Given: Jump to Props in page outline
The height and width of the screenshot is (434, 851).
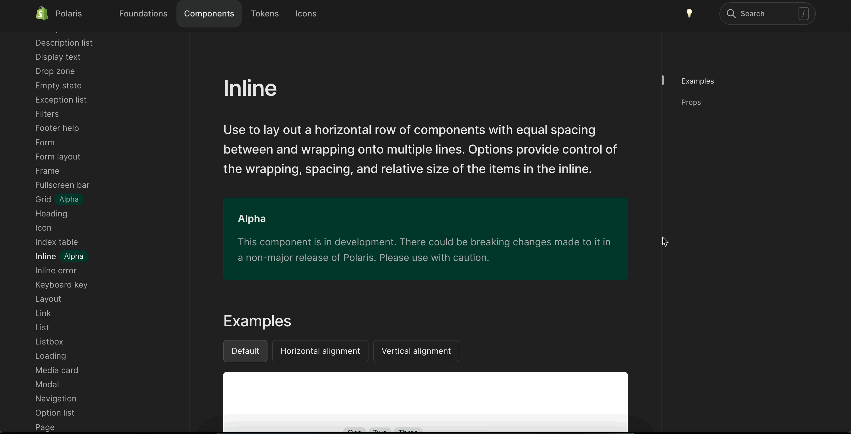Looking at the screenshot, I should pyautogui.click(x=691, y=102).
